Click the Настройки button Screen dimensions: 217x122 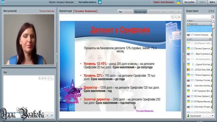tap(189, 2)
